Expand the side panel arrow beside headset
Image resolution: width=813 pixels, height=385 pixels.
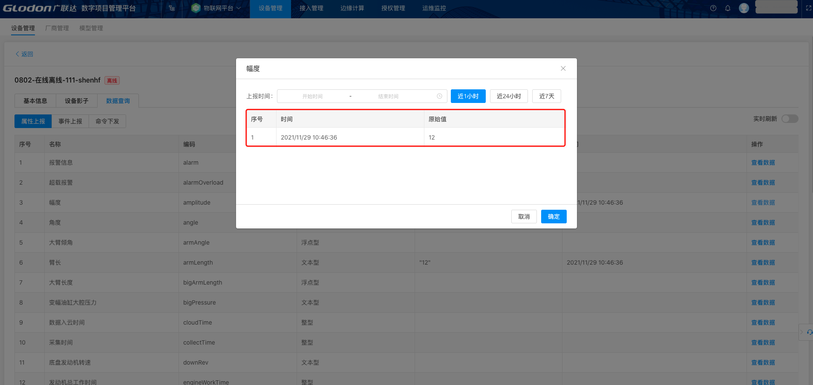pos(801,332)
